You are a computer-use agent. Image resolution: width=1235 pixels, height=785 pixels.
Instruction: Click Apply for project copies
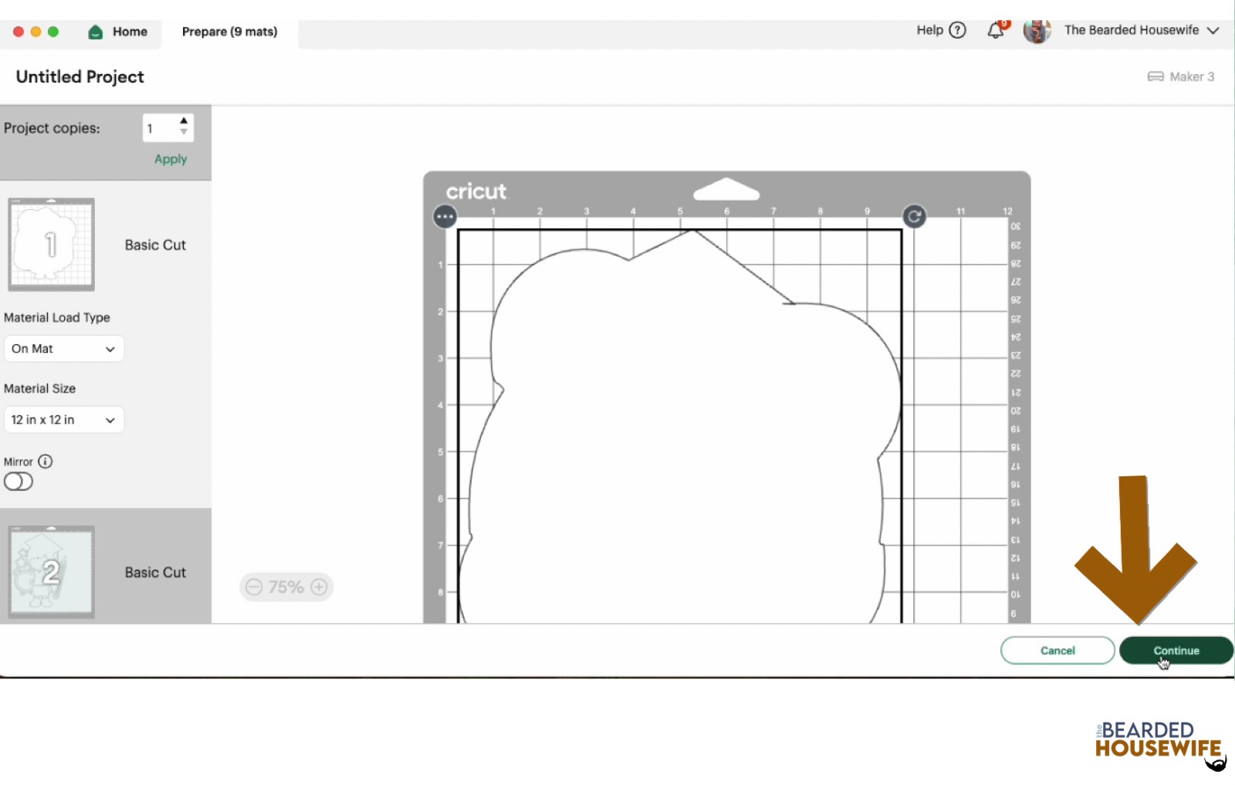(x=171, y=159)
